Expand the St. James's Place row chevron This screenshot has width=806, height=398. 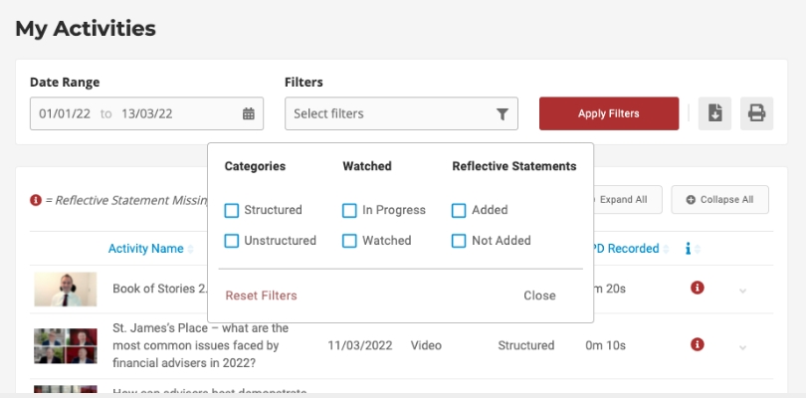pyautogui.click(x=742, y=347)
